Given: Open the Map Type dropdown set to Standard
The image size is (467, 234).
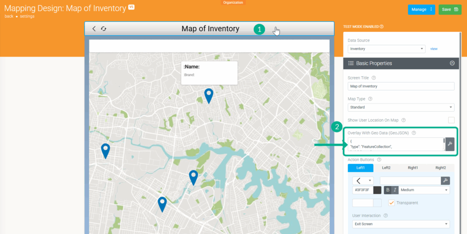Looking at the screenshot, I should pos(401,107).
